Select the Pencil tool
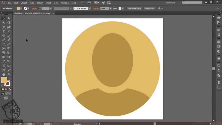The height and width of the screenshot is (125, 222). [x=4, y=40]
